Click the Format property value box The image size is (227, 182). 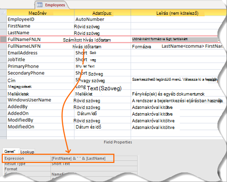[x=94, y=169]
